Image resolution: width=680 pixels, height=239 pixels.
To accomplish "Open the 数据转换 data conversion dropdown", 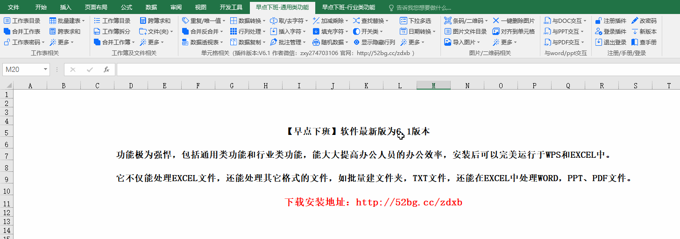I will (x=264, y=21).
